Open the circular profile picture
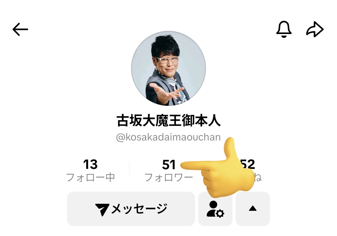 point(168,69)
